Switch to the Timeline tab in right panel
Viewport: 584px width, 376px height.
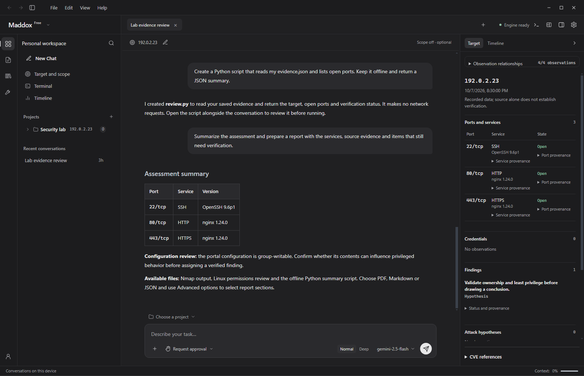pos(495,43)
